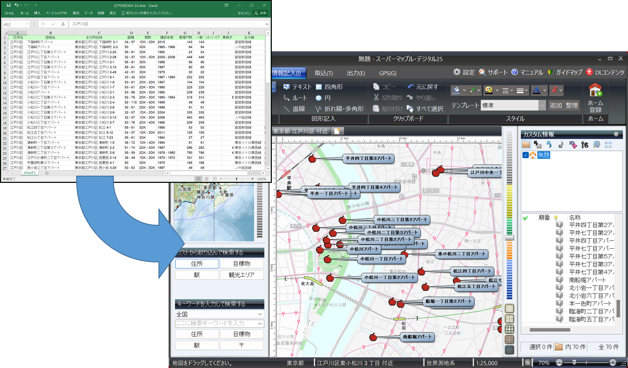628x368 pixels.
Task: Select the fill color bucket tool
Action: (x=456, y=91)
